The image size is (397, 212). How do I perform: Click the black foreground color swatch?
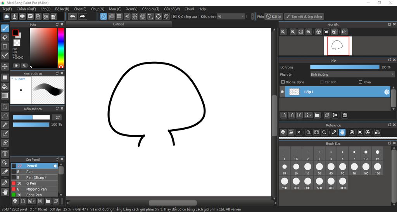point(16,33)
